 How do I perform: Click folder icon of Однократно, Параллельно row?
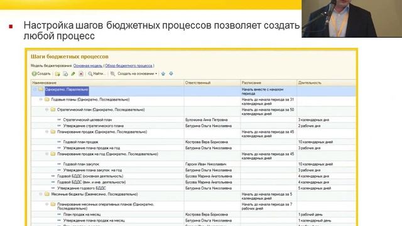click(41, 89)
